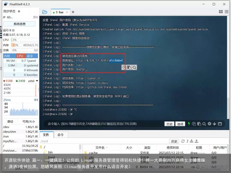Click paste icon in command input bar
Screen dimensions: 231x173
coord(199,124)
